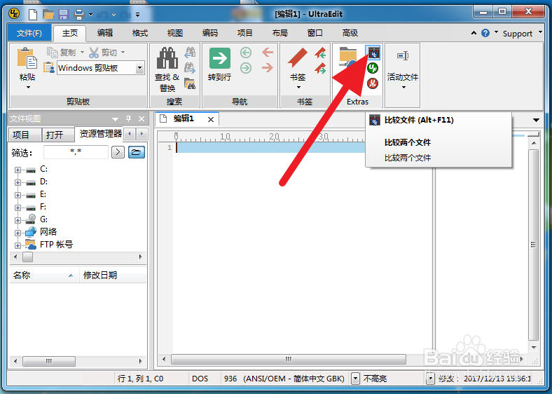
Task: Click filter apply arrow button
Action: coord(118,152)
